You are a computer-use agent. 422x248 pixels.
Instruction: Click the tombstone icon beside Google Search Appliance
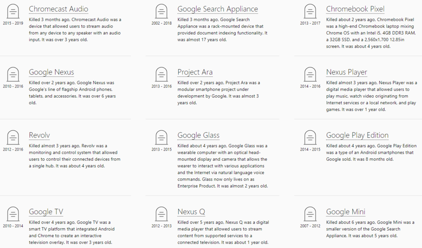[x=161, y=11]
